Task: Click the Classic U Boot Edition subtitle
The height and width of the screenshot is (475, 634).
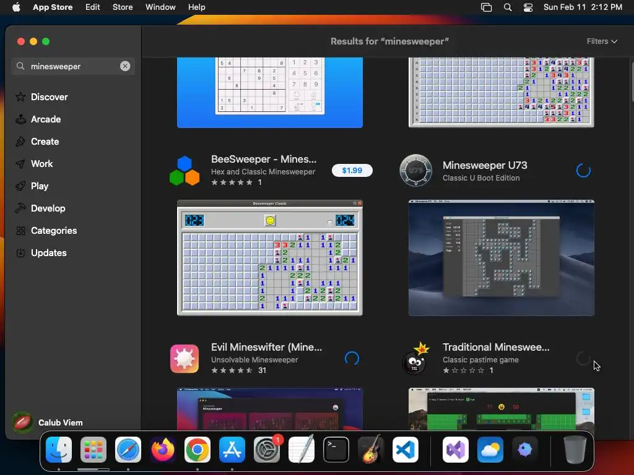Action: pos(480,178)
